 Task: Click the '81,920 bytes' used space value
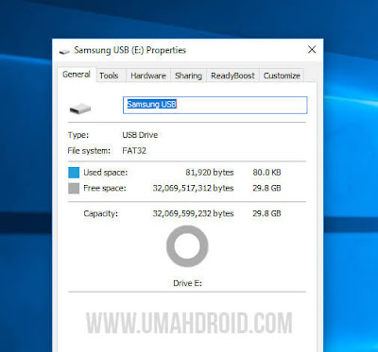click(210, 173)
